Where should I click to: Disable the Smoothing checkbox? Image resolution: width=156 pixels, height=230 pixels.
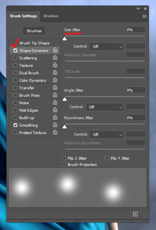15,125
